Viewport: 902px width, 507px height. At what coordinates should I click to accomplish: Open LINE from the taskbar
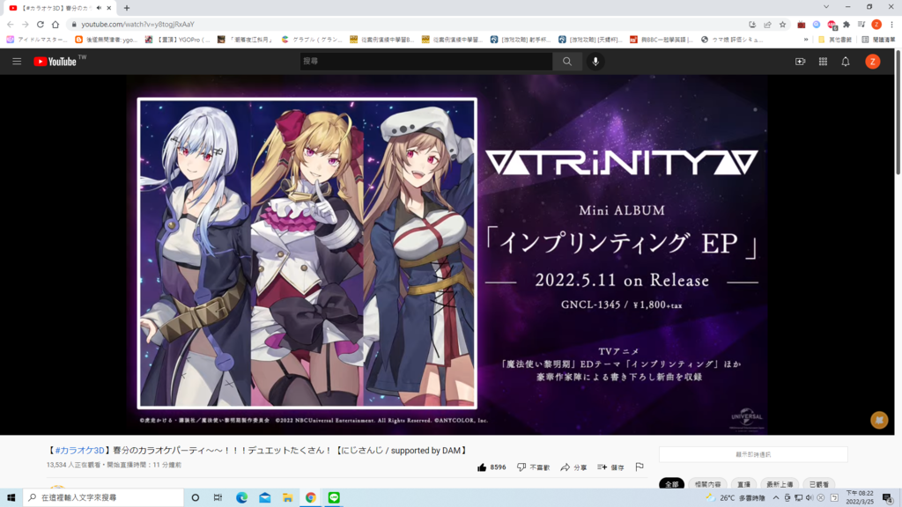point(334,497)
